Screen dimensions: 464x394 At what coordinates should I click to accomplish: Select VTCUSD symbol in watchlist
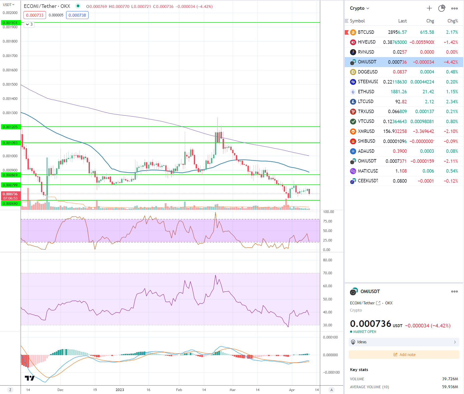click(366, 121)
